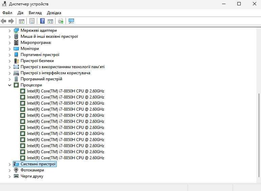Select the Пристрої безпеки label
This screenshot has width=261, height=191.
37,61
